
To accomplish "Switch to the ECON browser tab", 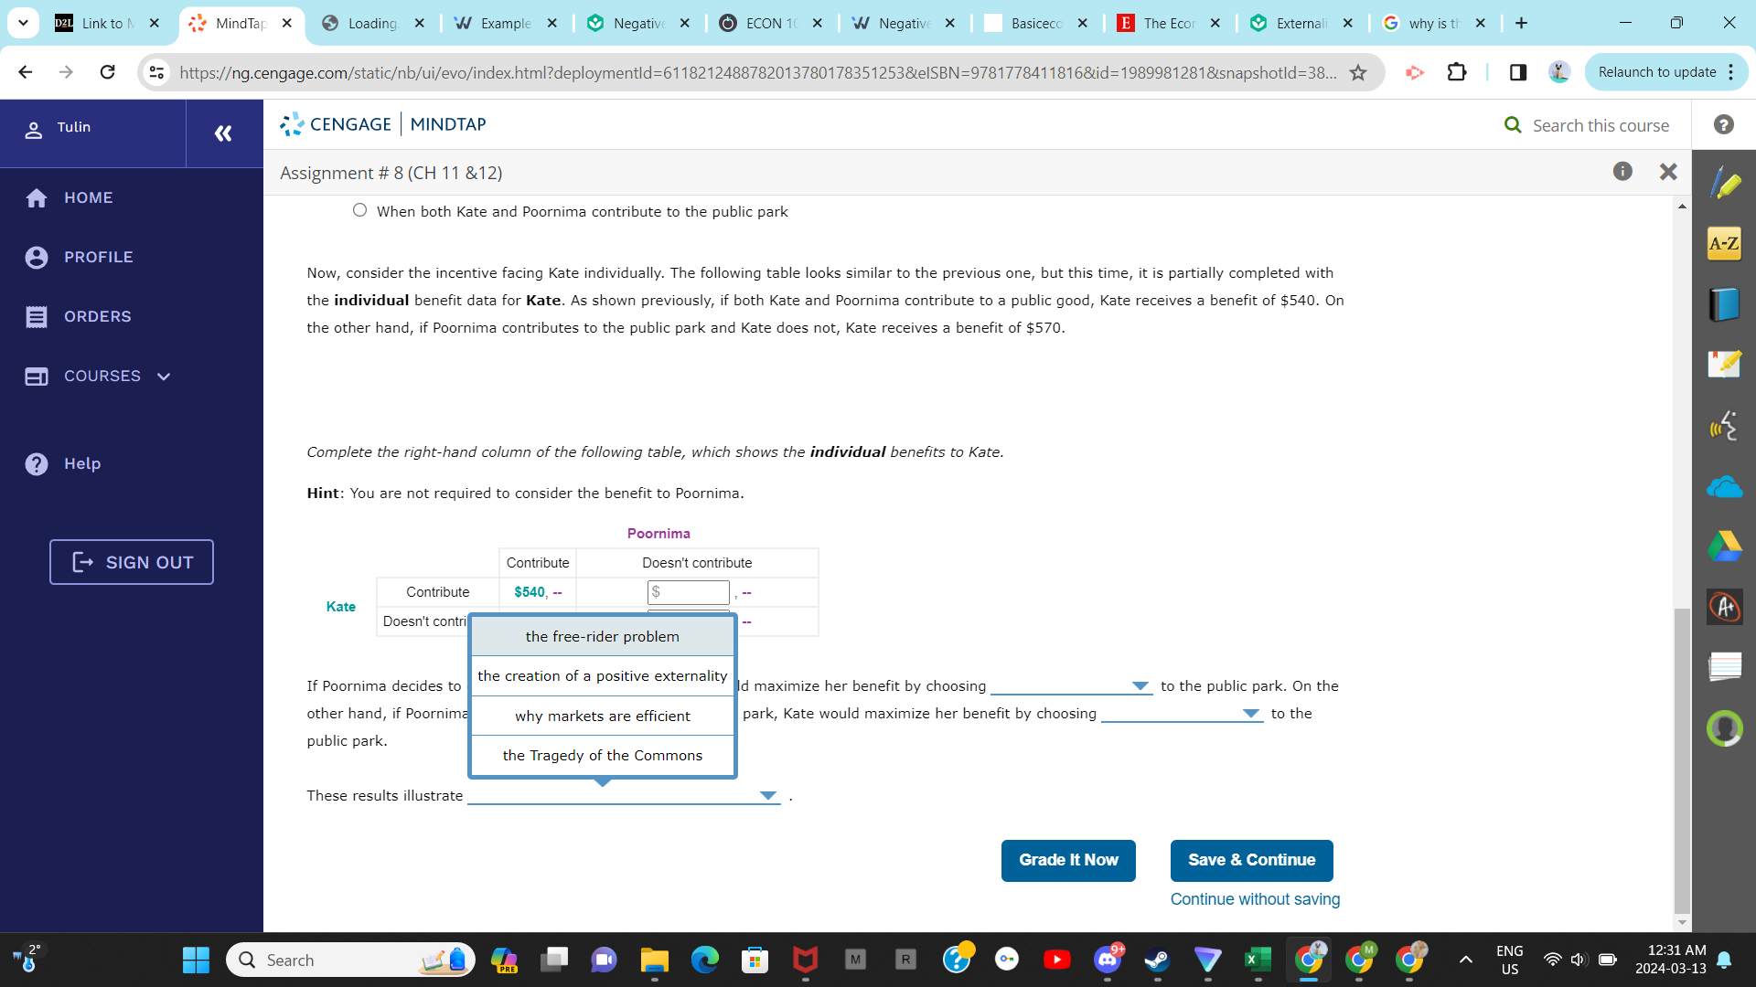I will 771,23.
